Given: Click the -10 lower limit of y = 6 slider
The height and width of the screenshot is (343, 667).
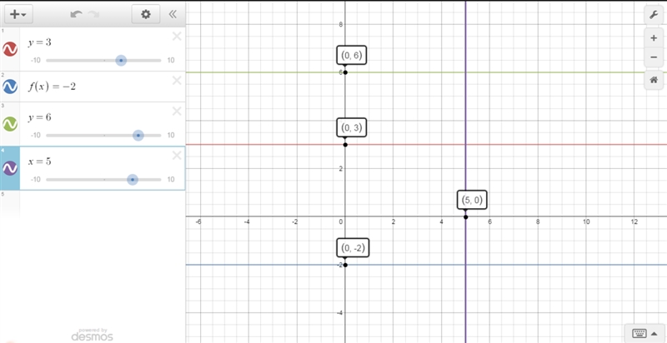Looking at the screenshot, I should pos(36,136).
